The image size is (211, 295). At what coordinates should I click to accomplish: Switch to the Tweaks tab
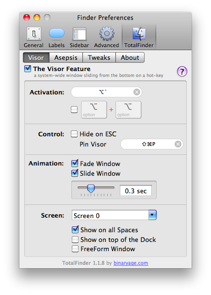point(99,57)
